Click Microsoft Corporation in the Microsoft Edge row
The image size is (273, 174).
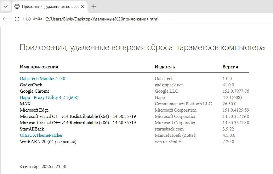click(x=175, y=110)
